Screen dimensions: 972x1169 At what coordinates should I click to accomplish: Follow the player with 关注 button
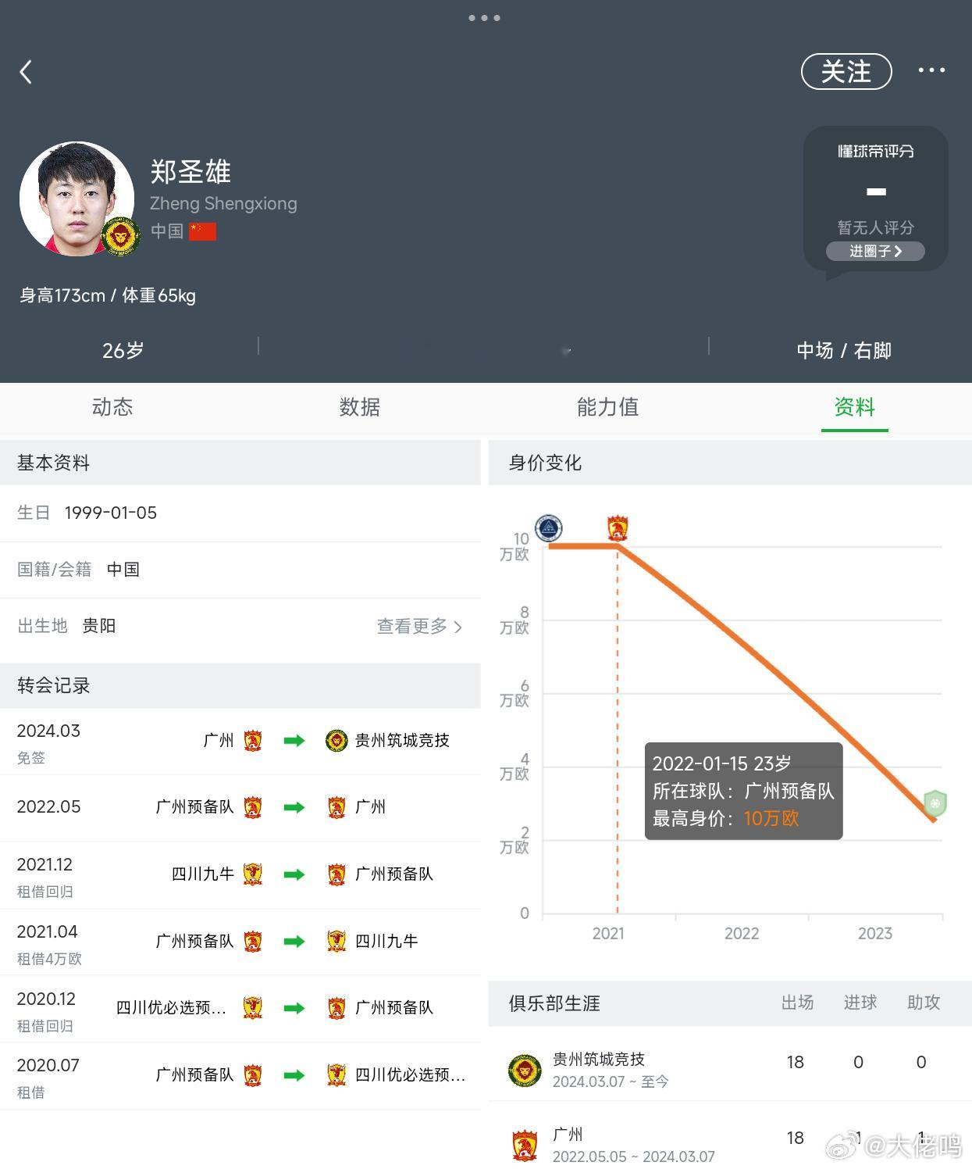846,72
